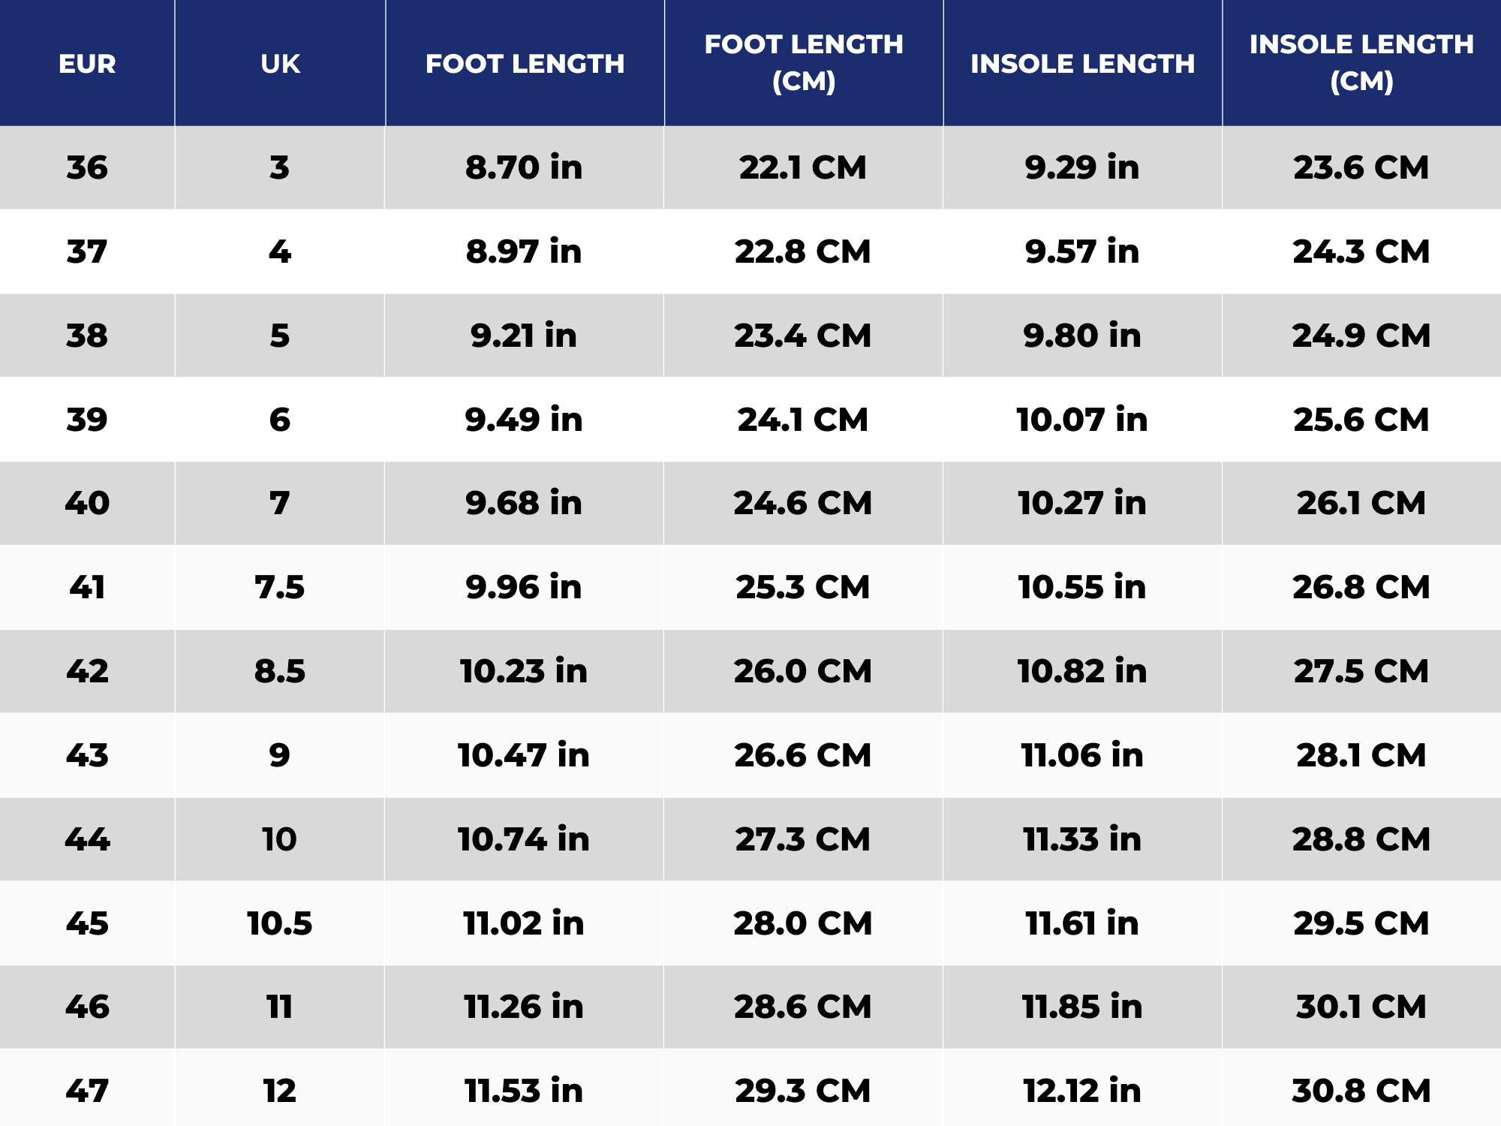1501x1126 pixels.
Task: Click the 12.12 in insole length cell
Action: (x=1082, y=1091)
